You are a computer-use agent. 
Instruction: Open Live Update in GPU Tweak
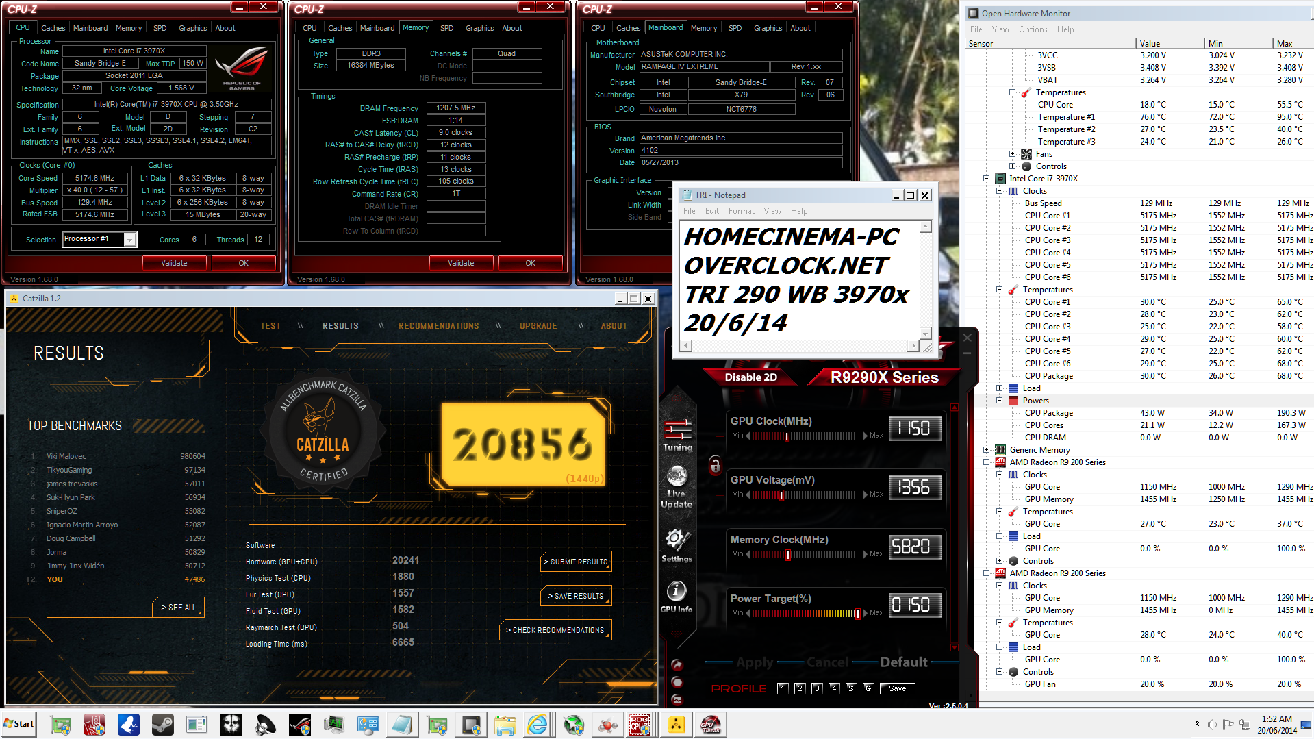[677, 487]
